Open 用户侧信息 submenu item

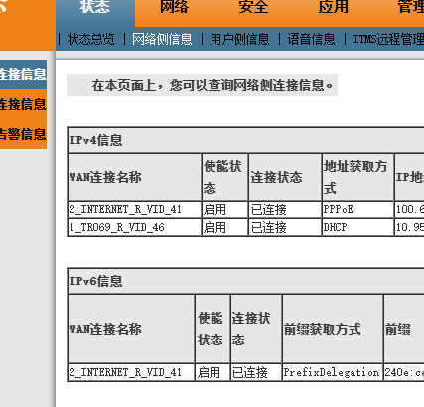[x=239, y=39]
